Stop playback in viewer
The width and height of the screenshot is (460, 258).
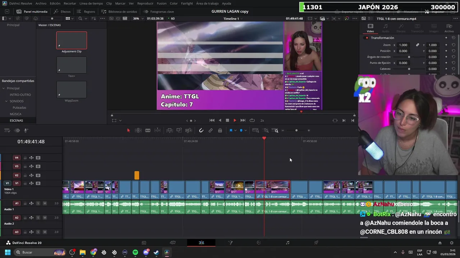[227, 120]
